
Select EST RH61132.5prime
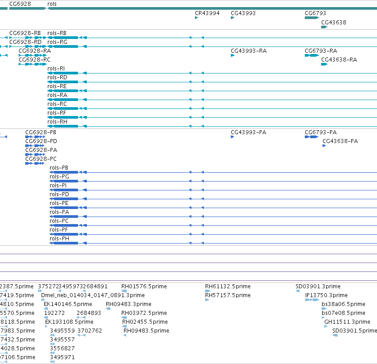coord(228,287)
